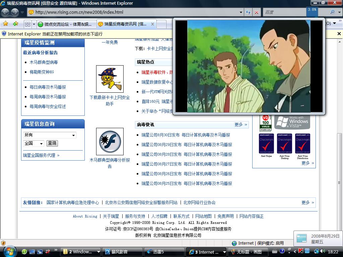The height and width of the screenshot is (257, 343).
Task: Click the Windows Start orb
Action: [10, 252]
